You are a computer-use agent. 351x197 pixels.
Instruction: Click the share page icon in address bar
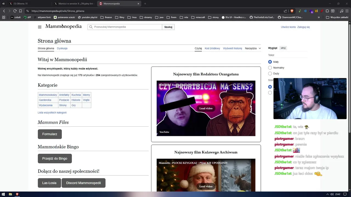coord(285,11)
